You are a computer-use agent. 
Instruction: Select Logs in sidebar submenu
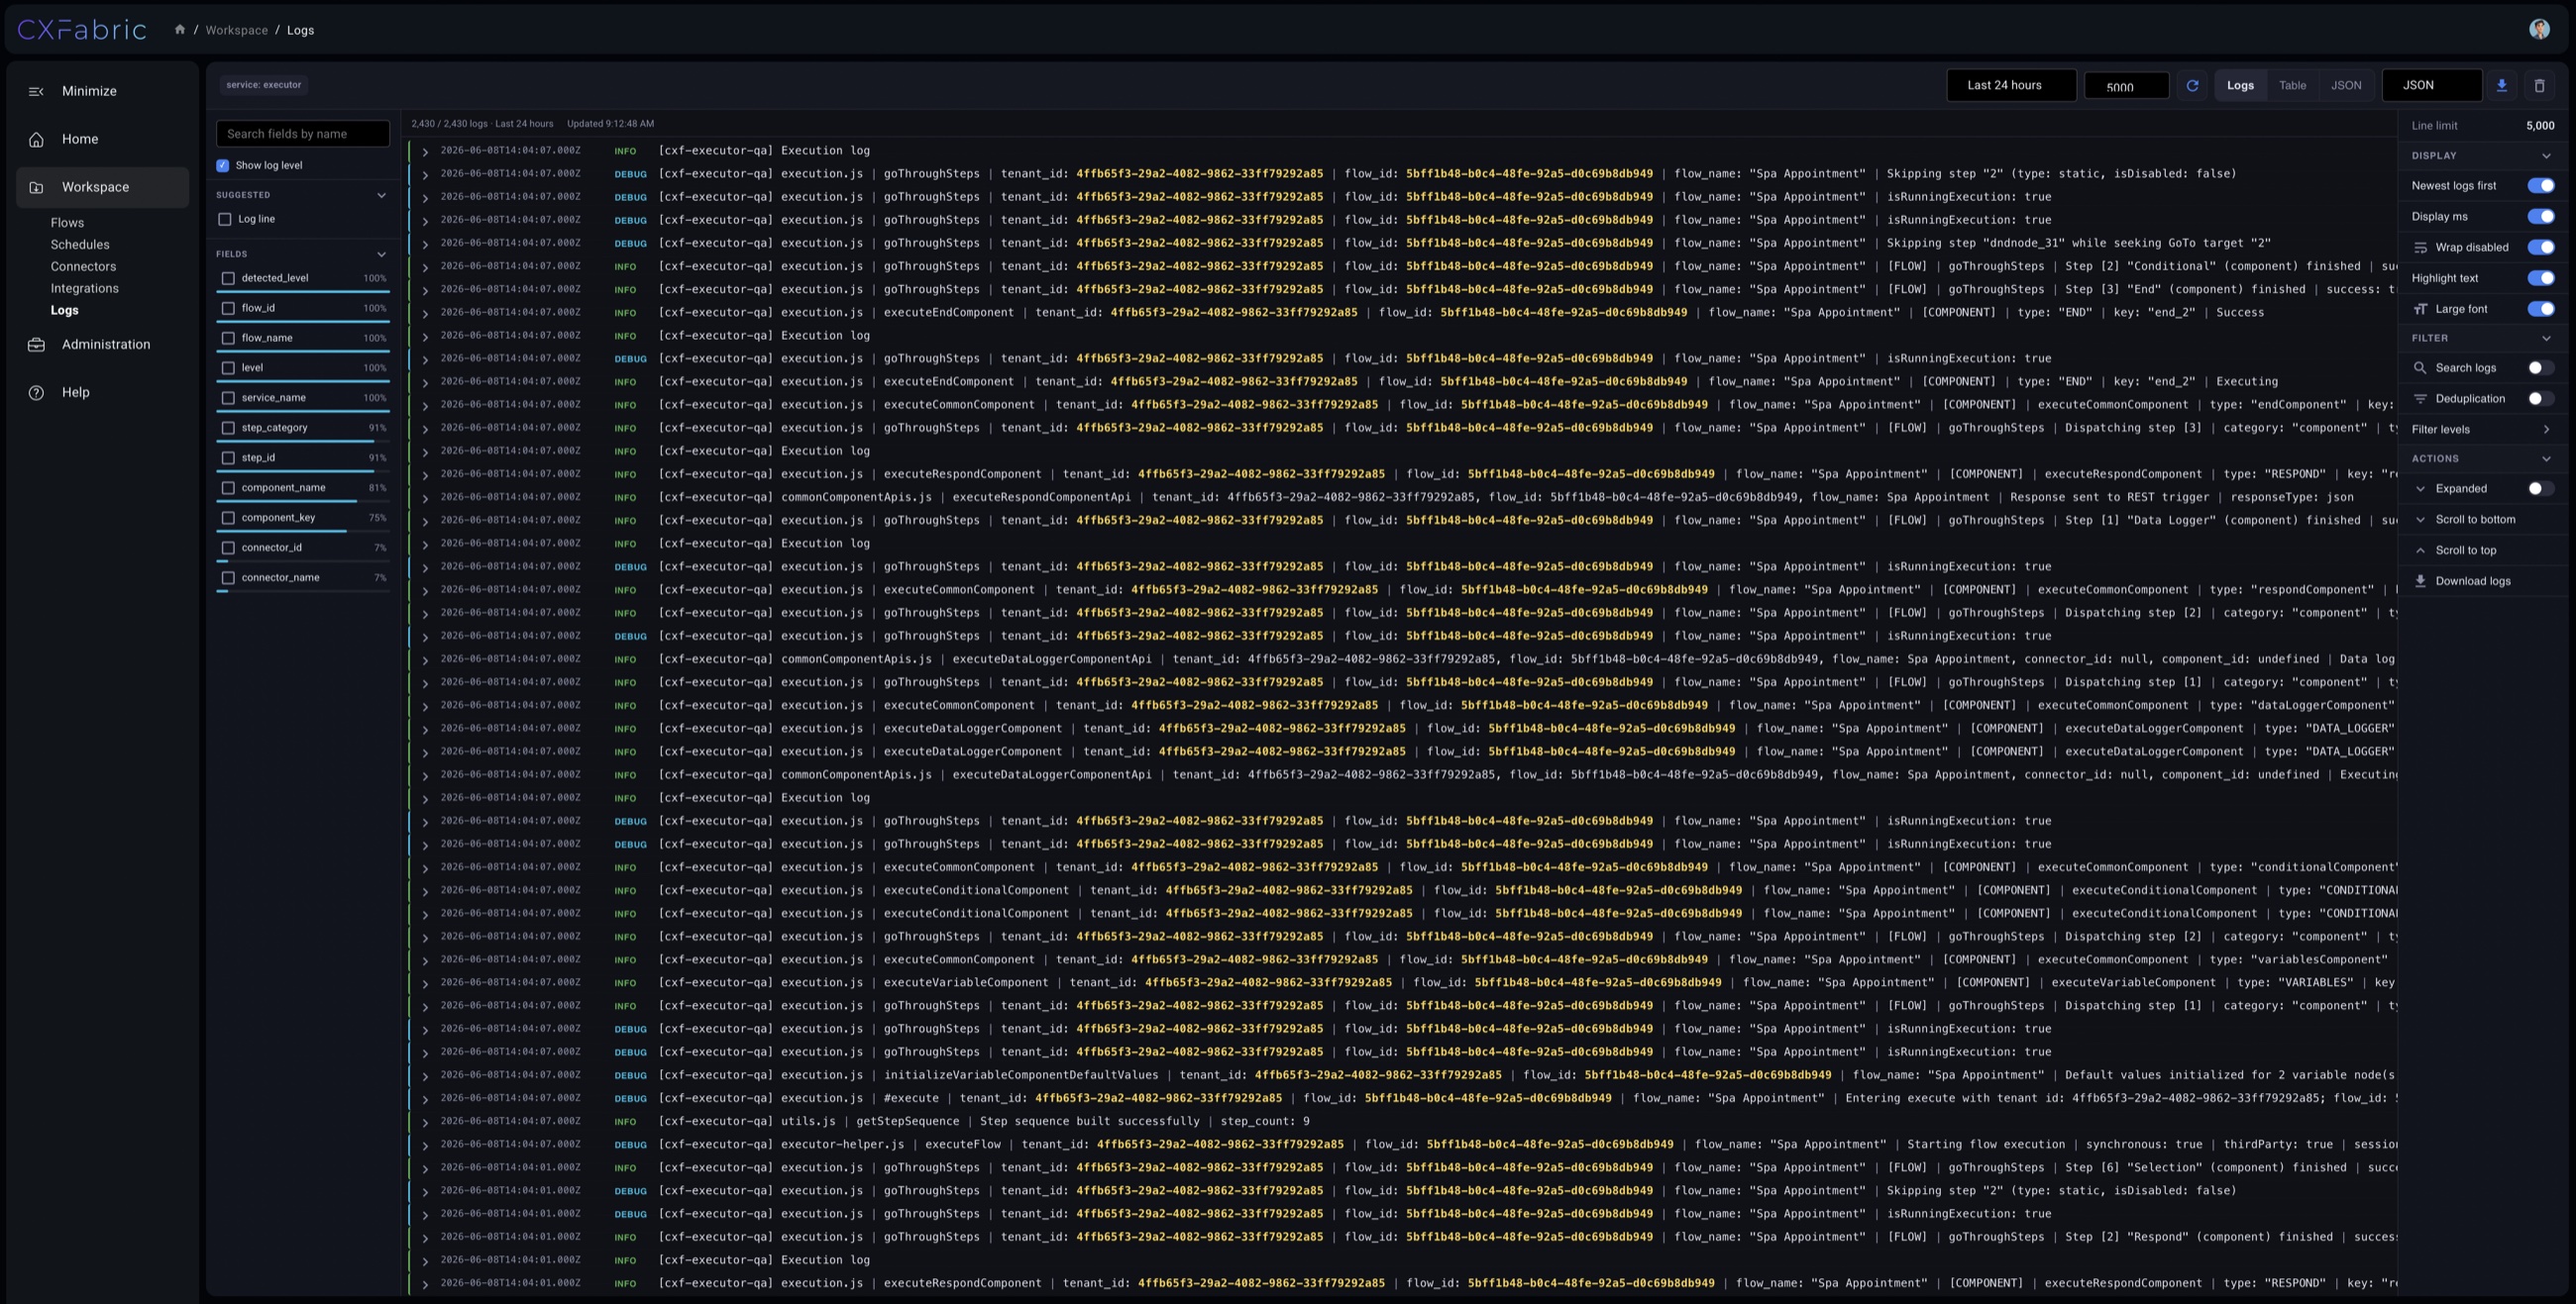64,311
